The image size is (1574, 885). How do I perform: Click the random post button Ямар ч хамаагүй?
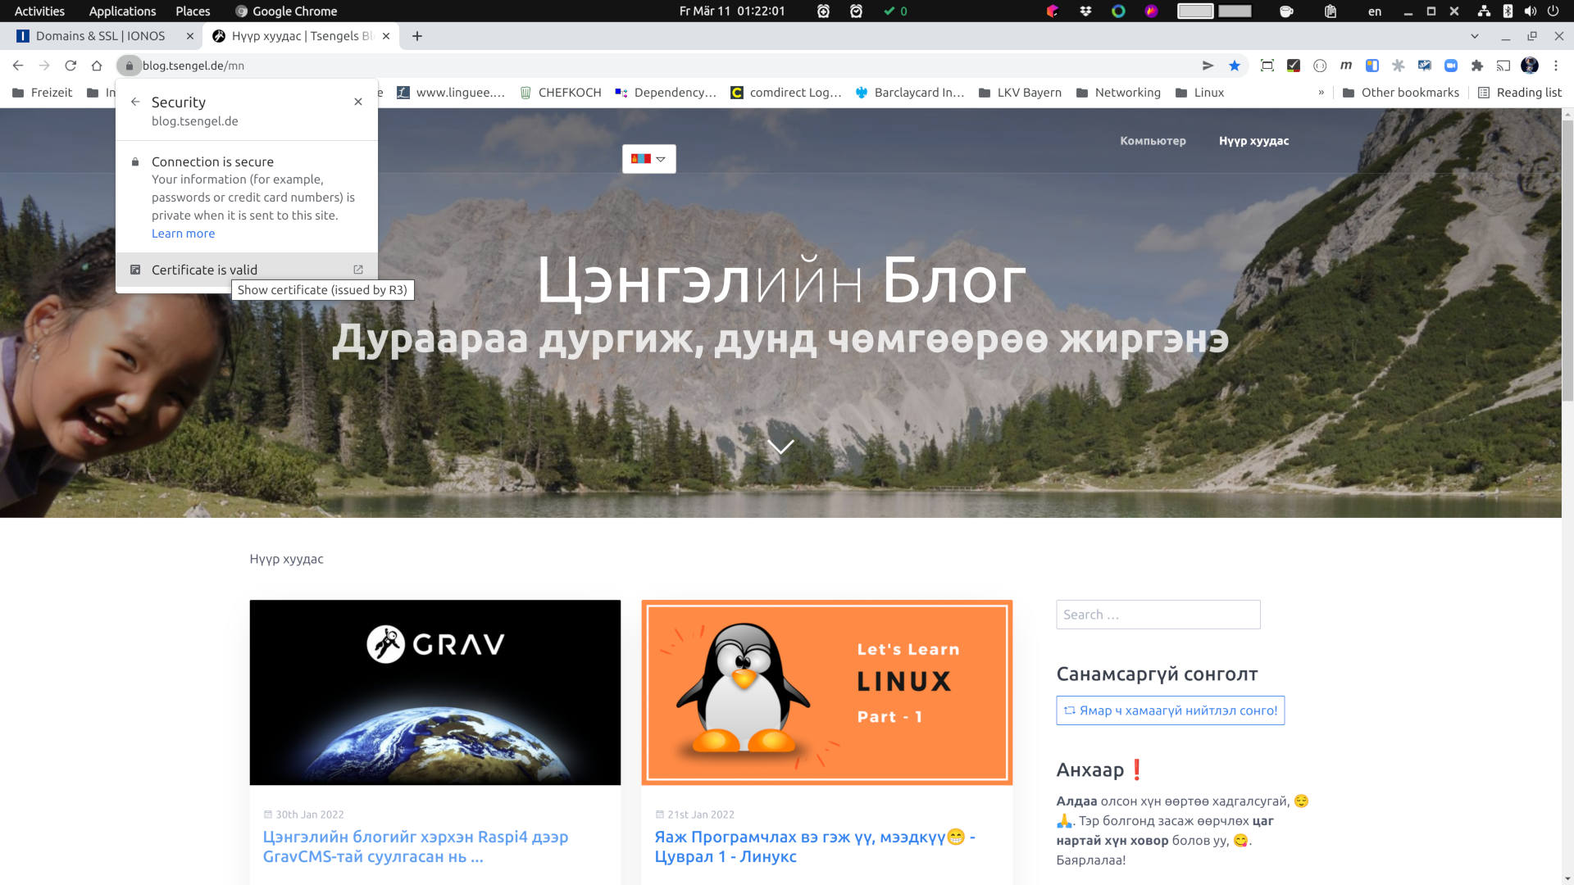[1170, 710]
